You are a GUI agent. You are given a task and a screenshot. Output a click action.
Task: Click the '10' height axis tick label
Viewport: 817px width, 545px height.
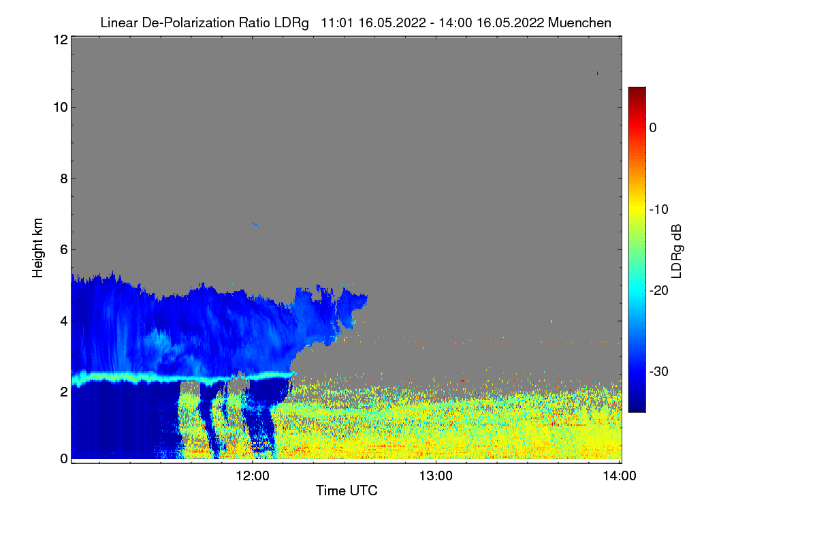coord(60,107)
